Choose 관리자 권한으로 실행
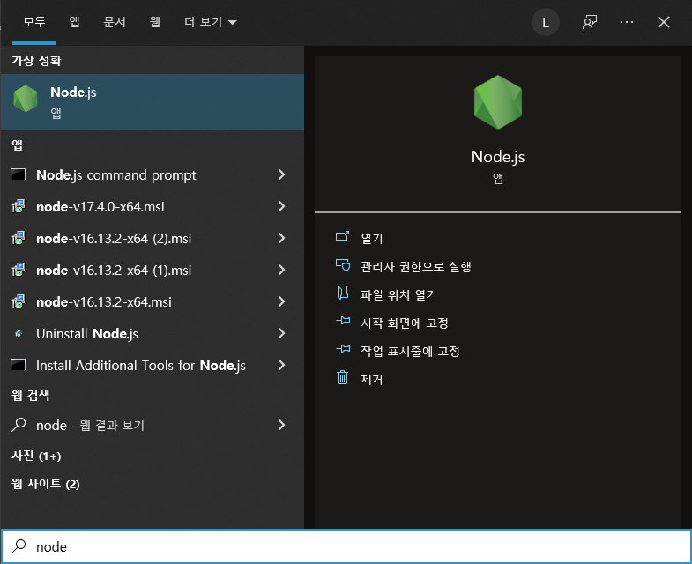Viewport: 692px width, 564px height. 416,266
